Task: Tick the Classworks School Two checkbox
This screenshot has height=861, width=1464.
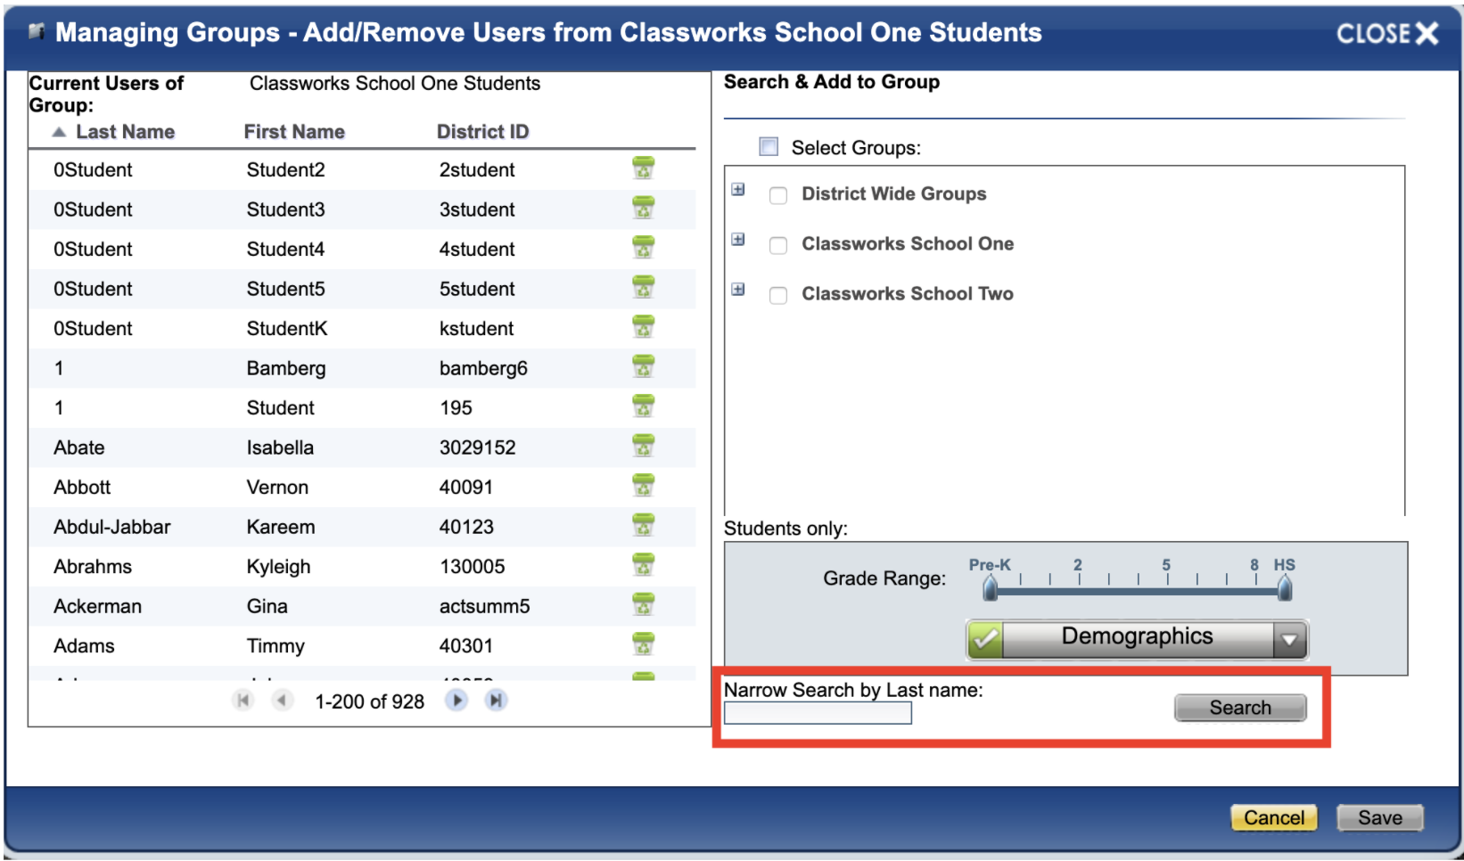Action: click(x=778, y=295)
